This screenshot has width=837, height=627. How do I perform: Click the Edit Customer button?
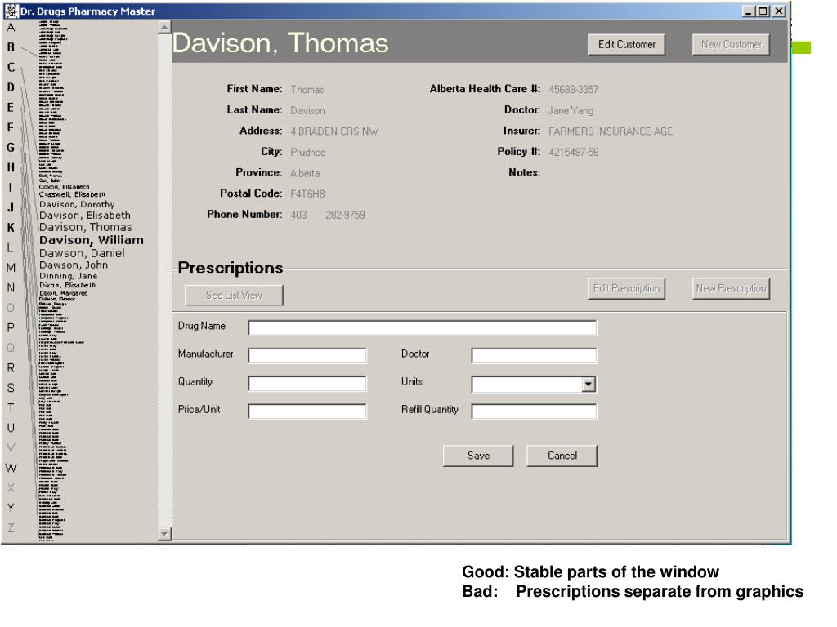626,45
